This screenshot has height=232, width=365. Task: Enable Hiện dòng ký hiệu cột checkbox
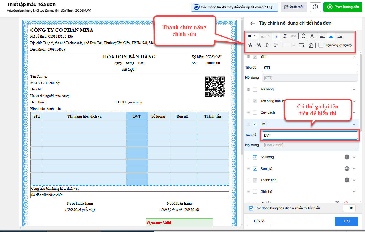(x=321, y=45)
